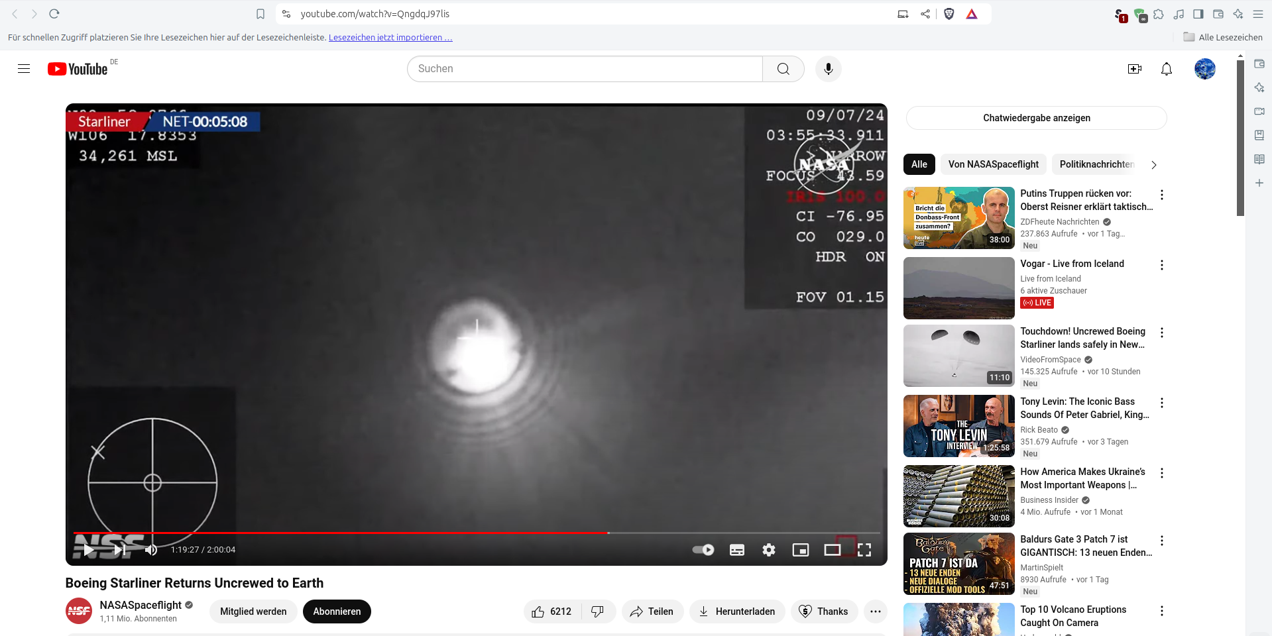Focus the Suchen search field

pyautogui.click(x=585, y=69)
